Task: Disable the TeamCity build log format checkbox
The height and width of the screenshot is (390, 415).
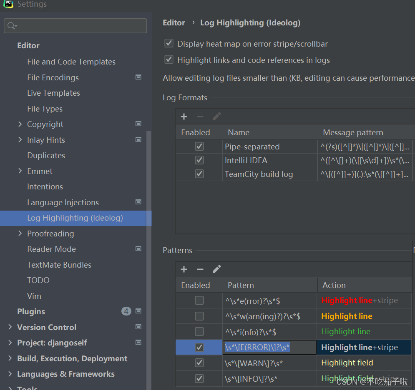Action: 199,174
